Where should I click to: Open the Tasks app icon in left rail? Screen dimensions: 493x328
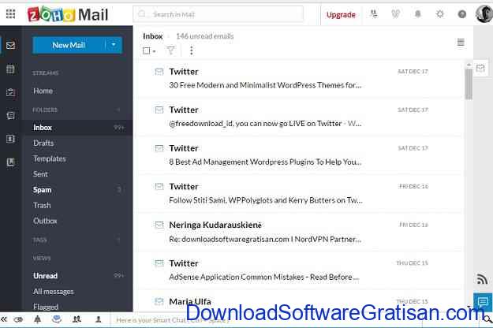point(11,92)
